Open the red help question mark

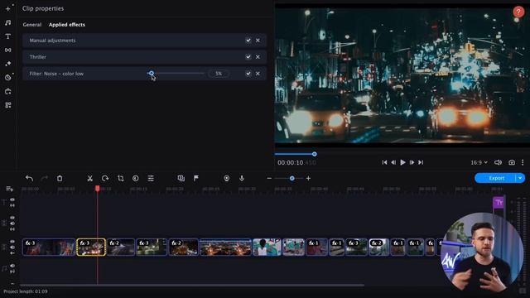518,12
